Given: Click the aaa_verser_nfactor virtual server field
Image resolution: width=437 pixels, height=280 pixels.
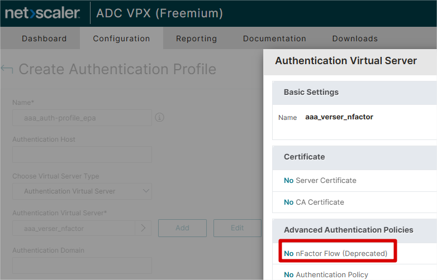Looking at the screenshot, I should click(x=74, y=228).
